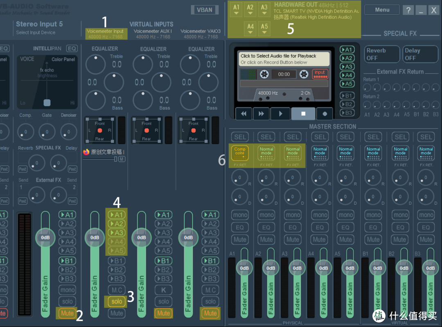The width and height of the screenshot is (442, 327).
Task: Toggle M.C button on Voicemeeter VAIO3 strip
Action: pos(210,290)
